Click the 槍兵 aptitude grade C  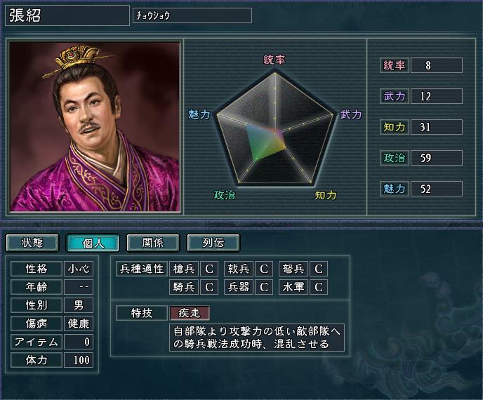(209, 269)
